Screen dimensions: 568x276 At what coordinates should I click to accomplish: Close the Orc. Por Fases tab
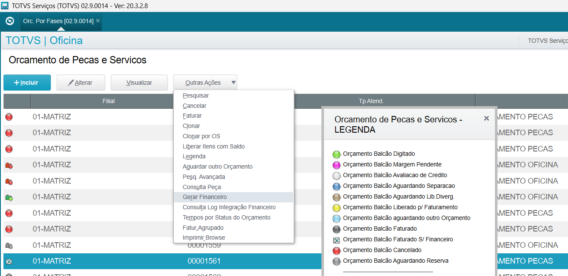[98, 20]
